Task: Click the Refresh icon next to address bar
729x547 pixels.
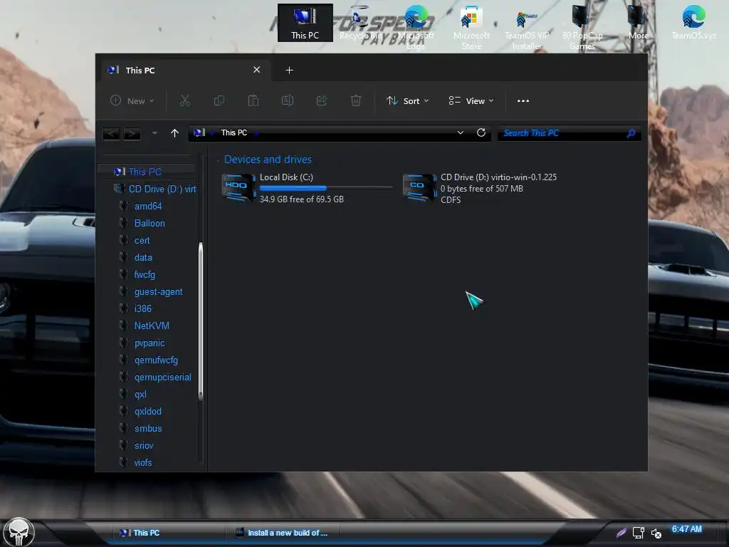Action: pos(481,132)
